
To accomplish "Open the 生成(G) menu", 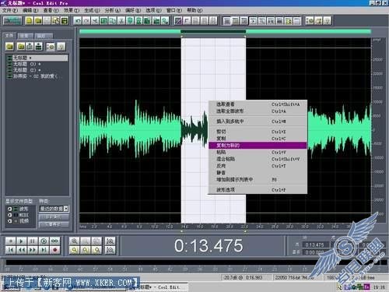I will [x=92, y=10].
